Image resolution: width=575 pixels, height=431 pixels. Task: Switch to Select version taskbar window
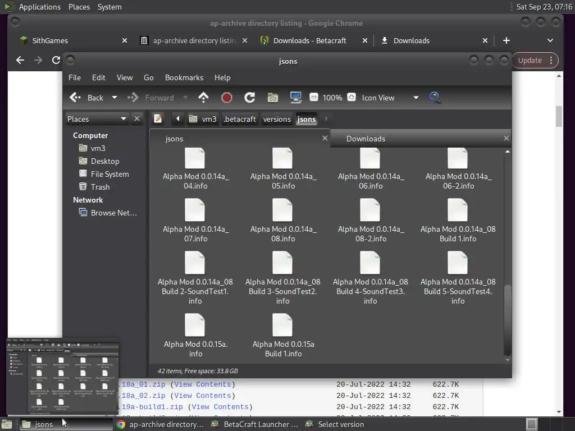click(335, 424)
